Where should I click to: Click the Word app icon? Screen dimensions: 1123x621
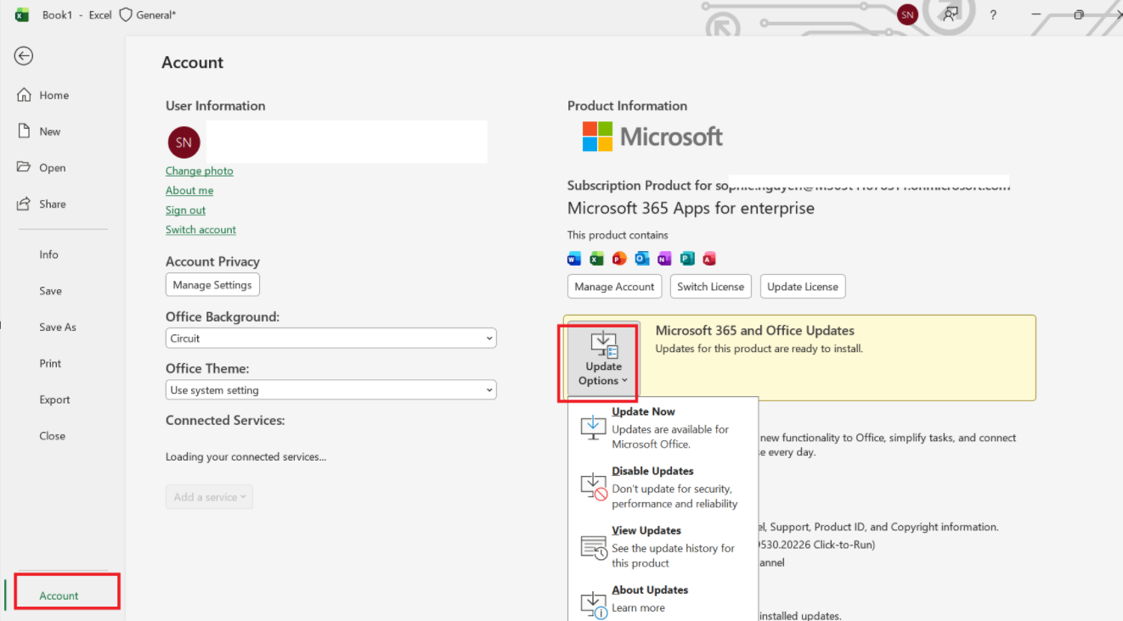pyautogui.click(x=574, y=259)
